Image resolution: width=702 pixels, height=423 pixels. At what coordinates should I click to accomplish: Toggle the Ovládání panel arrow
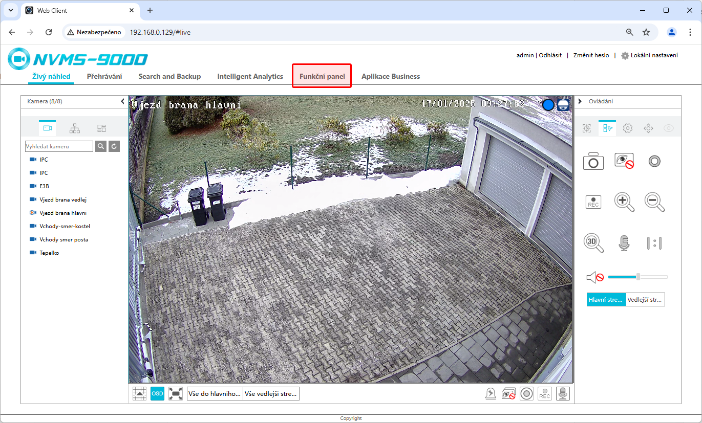click(x=580, y=101)
